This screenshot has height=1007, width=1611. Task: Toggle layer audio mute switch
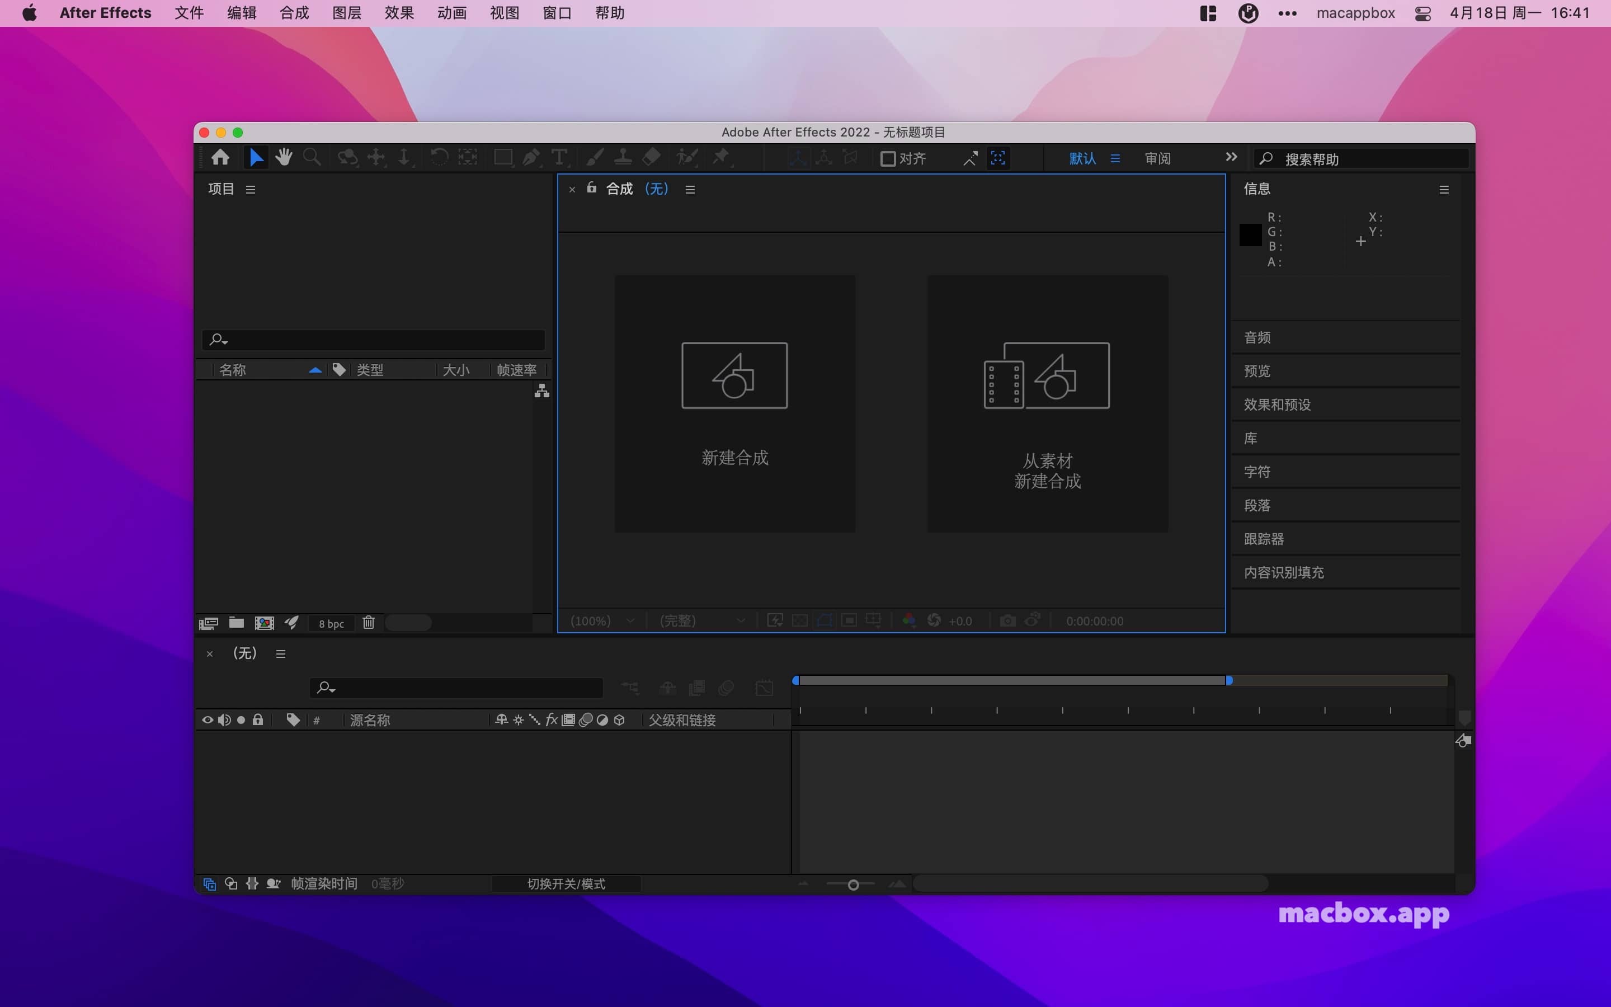[x=224, y=719]
